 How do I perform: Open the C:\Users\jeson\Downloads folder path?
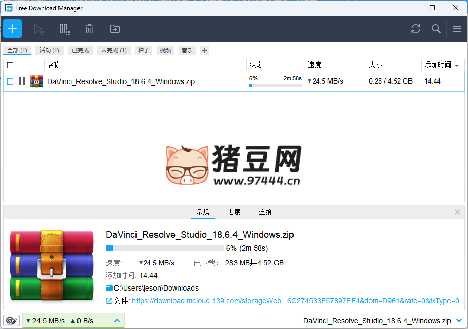tap(155, 288)
